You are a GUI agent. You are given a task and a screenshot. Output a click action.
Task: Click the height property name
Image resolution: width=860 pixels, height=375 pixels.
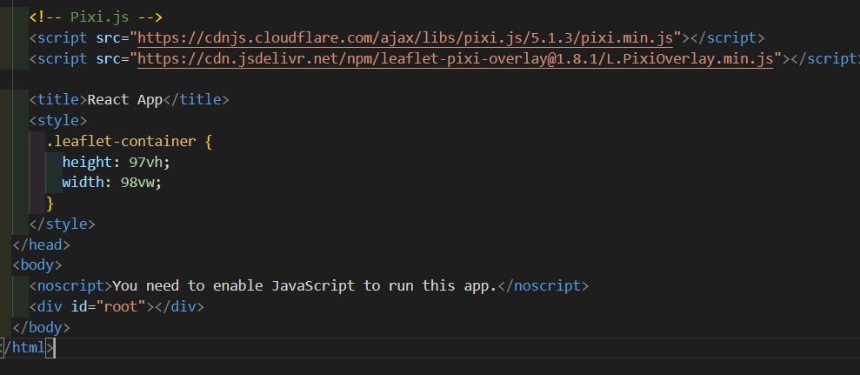[x=87, y=162]
